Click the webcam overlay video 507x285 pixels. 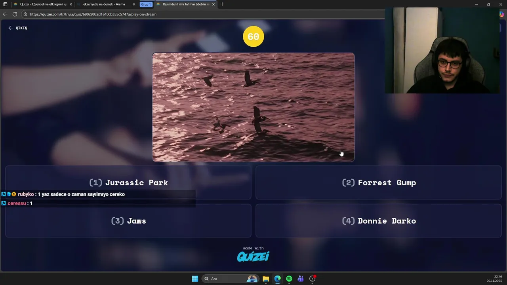(x=442, y=50)
